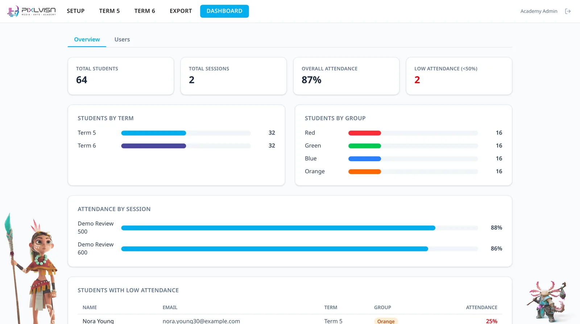This screenshot has width=580, height=324.
Task: Click the Term 5 progress bar
Action: 186,133
